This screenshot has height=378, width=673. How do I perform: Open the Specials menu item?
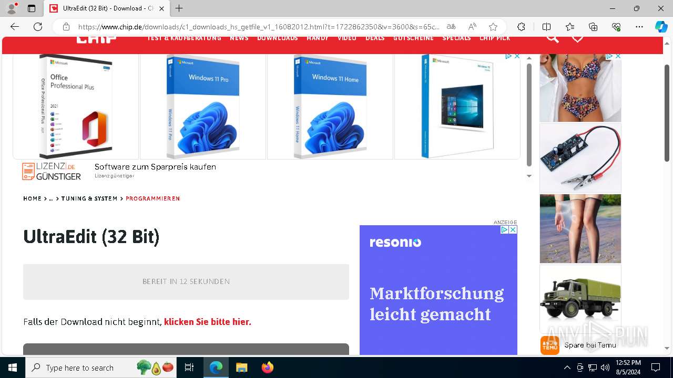[456, 38]
